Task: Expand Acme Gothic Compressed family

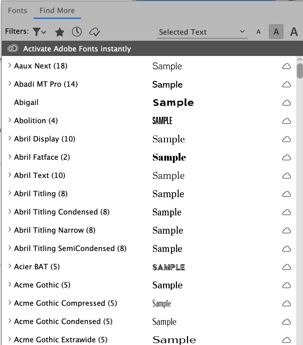Action: pyautogui.click(x=9, y=303)
